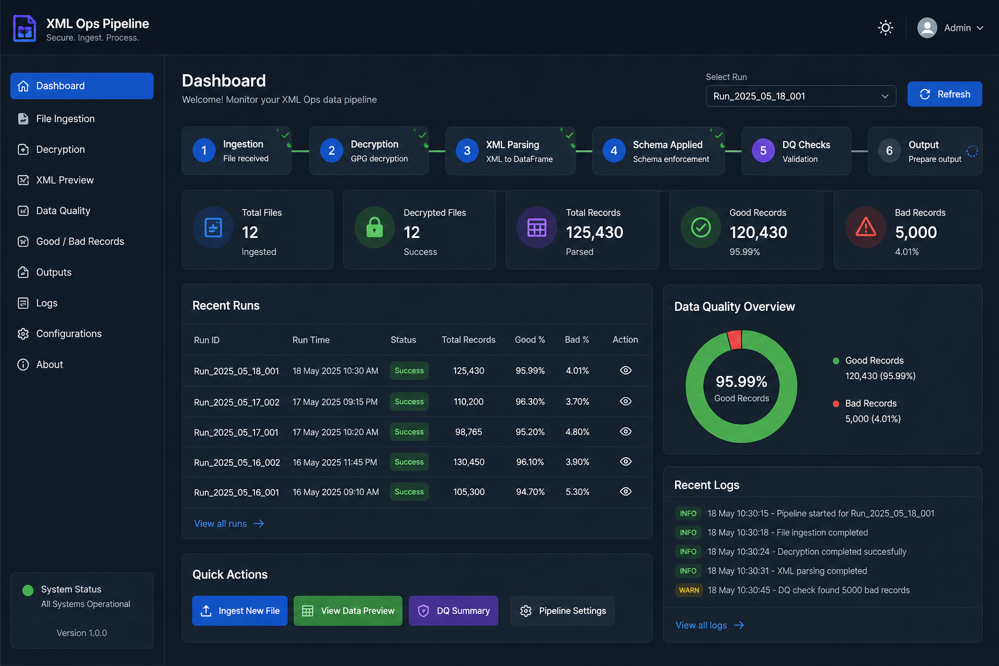Expand the Select Run dropdown
The width and height of the screenshot is (999, 666).
click(801, 96)
